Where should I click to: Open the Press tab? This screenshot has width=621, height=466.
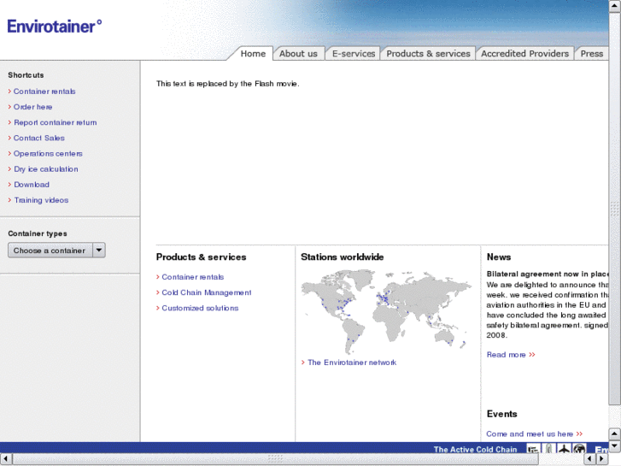(592, 54)
